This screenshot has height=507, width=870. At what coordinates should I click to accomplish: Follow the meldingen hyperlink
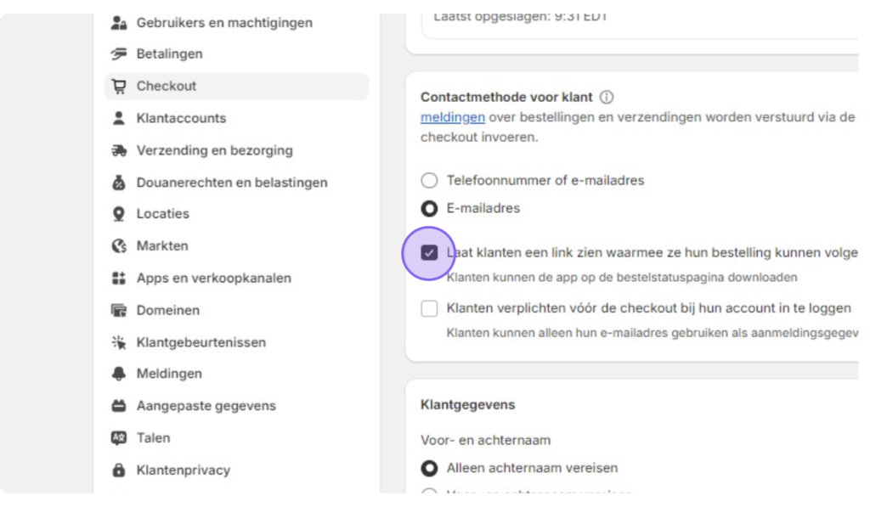pos(453,117)
